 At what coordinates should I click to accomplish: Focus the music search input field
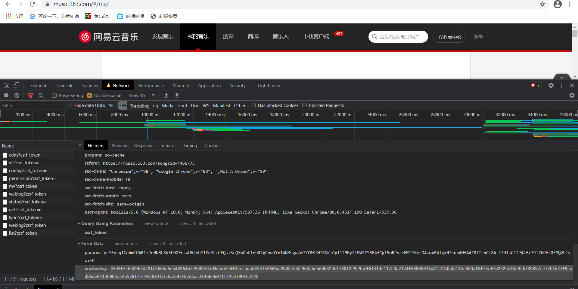[x=398, y=37]
